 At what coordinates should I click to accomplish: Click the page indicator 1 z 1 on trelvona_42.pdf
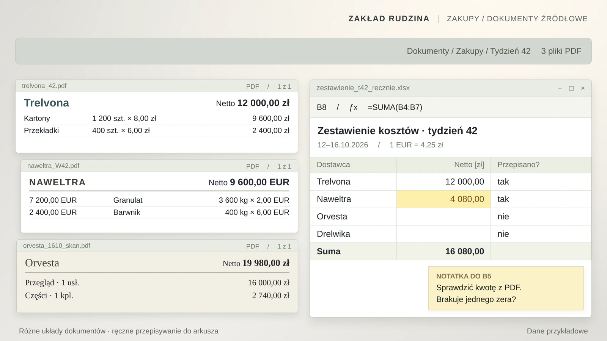pos(284,86)
